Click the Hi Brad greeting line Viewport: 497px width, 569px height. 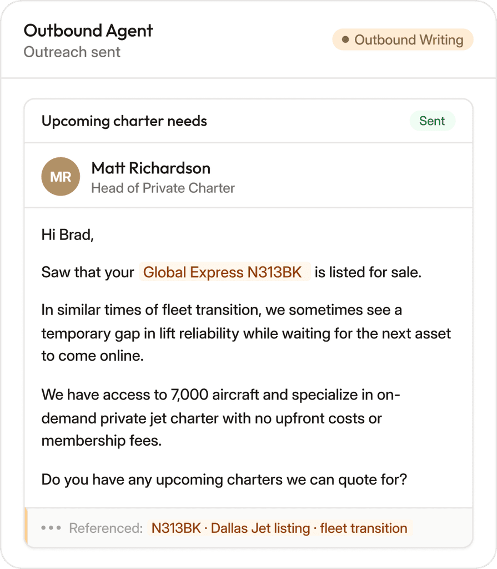[68, 235]
